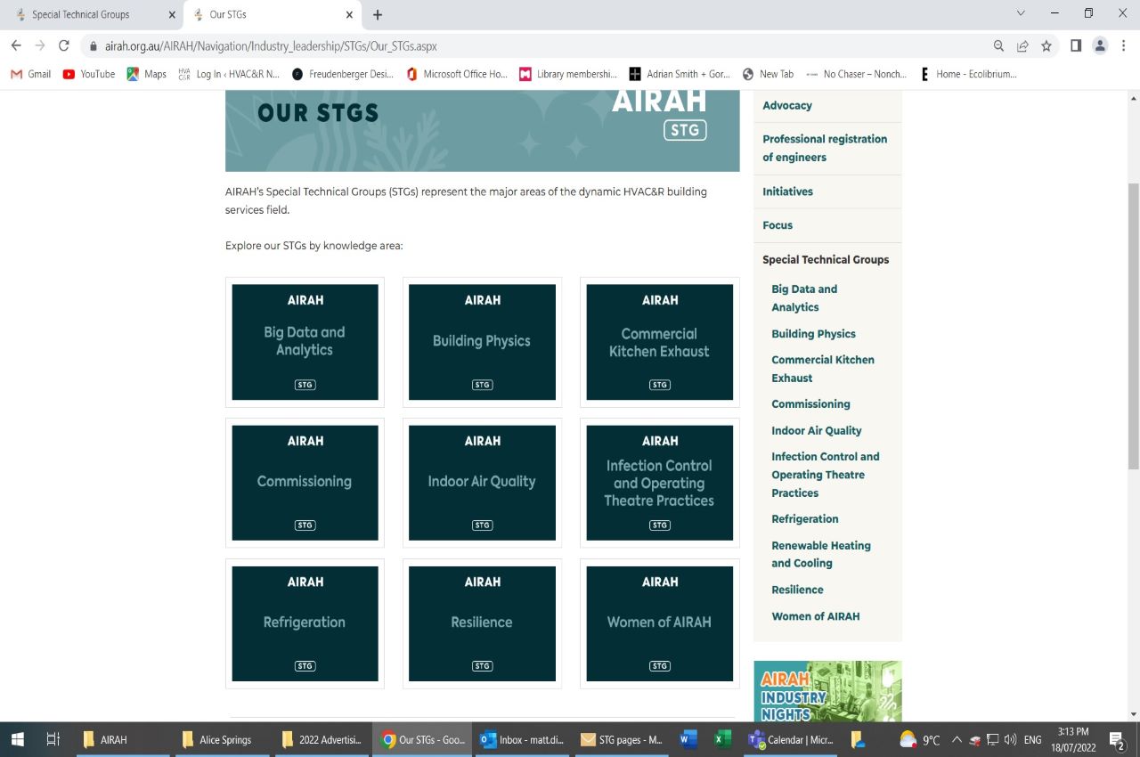1140x757 pixels.
Task: Open Resilience sidebar link
Action: [797, 590]
